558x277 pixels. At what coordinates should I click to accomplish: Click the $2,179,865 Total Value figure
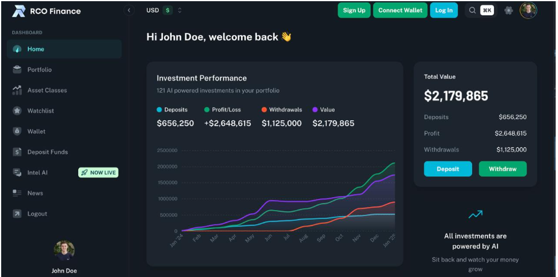click(x=456, y=96)
